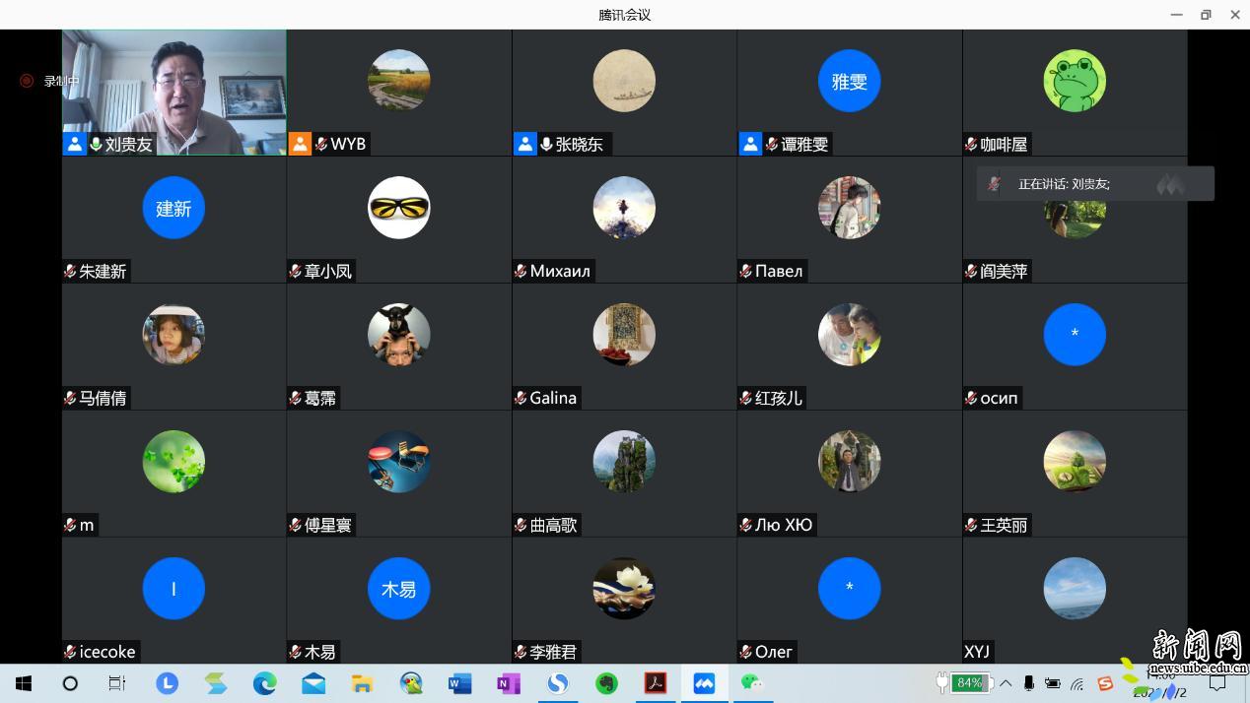Click Tencent Meeting icon in taskbar
1250x703 pixels.
point(704,682)
